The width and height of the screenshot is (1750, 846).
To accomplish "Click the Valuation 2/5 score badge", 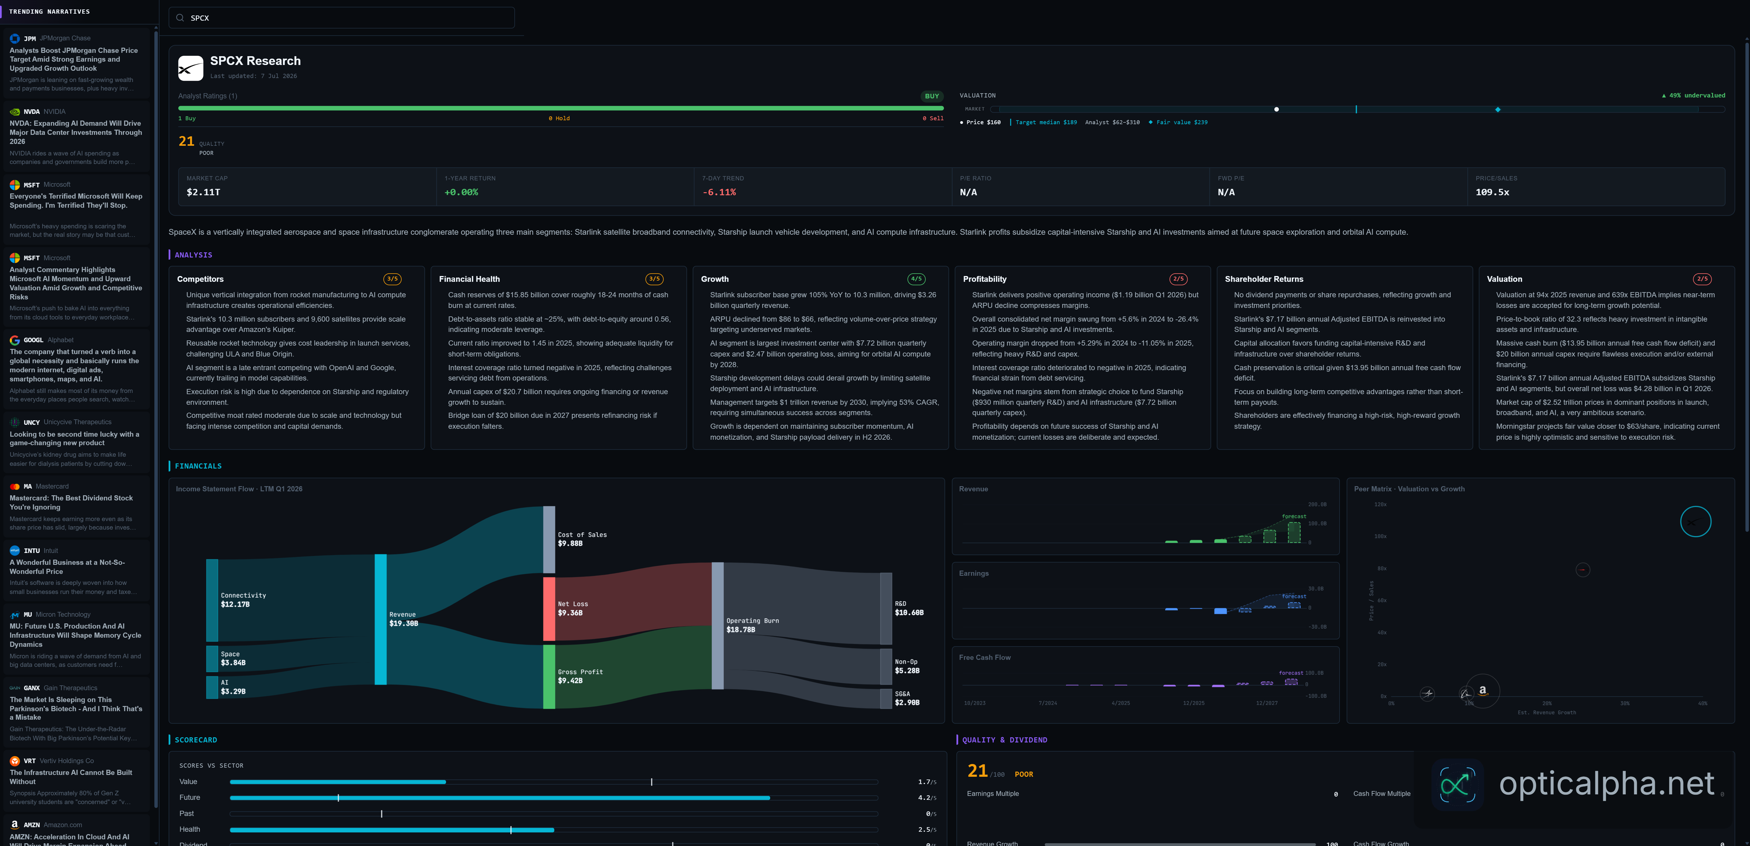I will tap(1702, 279).
